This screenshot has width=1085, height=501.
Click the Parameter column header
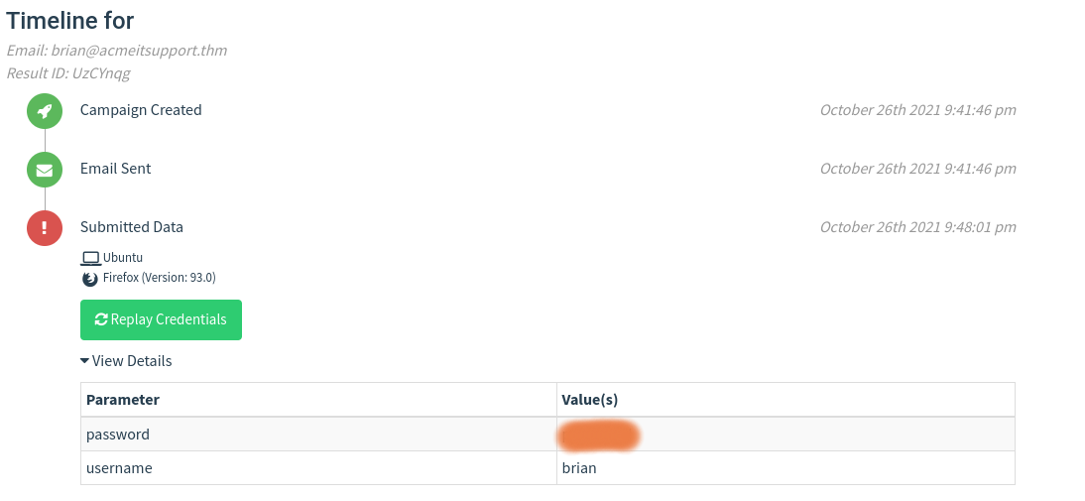pos(123,400)
